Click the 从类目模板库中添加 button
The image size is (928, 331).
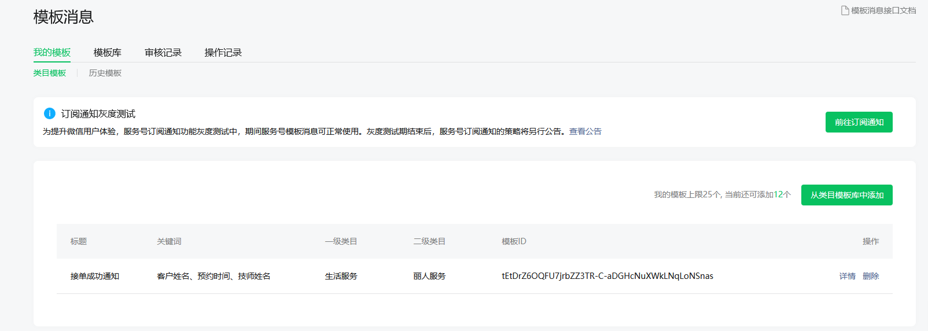coord(846,195)
